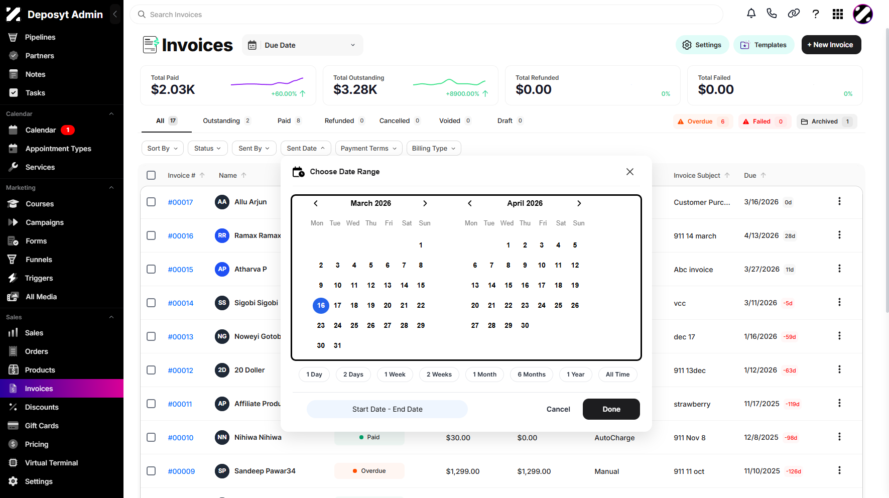This screenshot has width=889, height=498.
Task: Check the box for invoice #00017
Action: (x=151, y=202)
